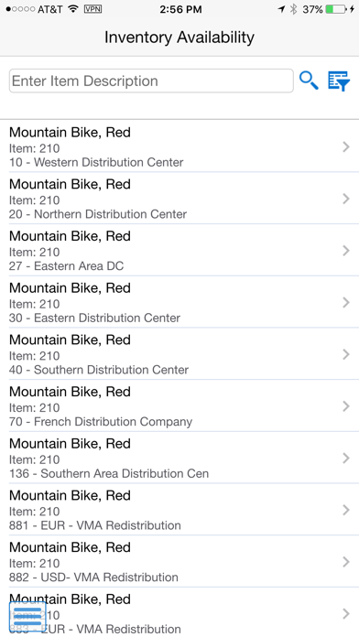
Task: Tap the blue magnifying glass search icon
Action: [x=309, y=81]
